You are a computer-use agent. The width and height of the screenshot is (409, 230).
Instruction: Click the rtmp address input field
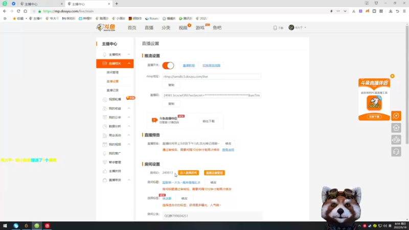tap(212, 77)
